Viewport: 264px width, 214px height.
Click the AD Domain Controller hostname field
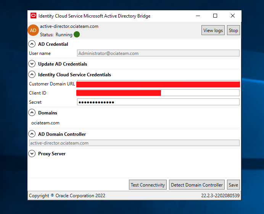134,143
